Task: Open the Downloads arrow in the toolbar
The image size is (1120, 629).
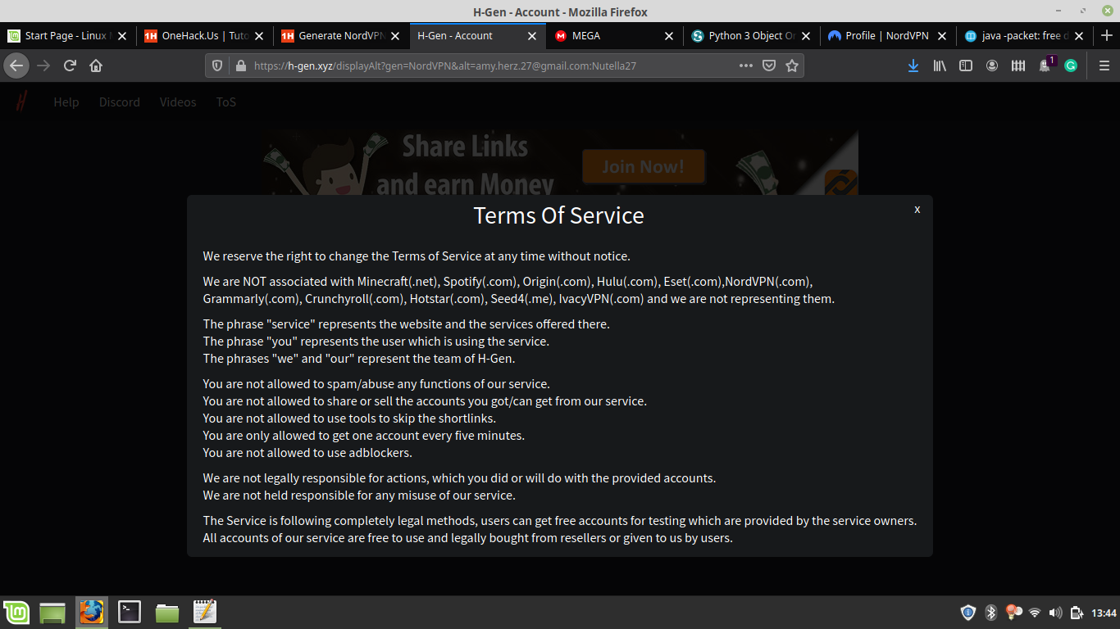Action: [913, 66]
